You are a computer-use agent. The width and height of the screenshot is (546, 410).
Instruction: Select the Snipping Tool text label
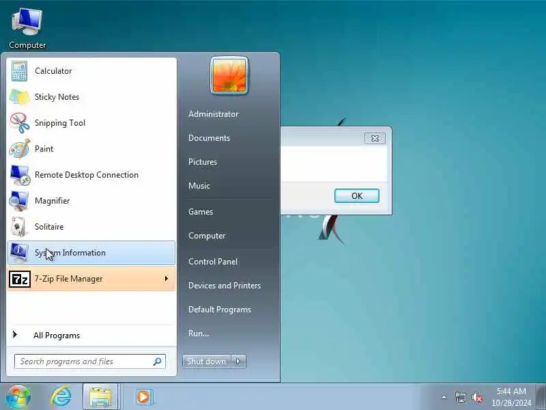(60, 123)
